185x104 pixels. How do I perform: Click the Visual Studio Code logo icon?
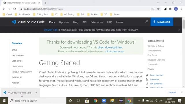tap(14, 22)
